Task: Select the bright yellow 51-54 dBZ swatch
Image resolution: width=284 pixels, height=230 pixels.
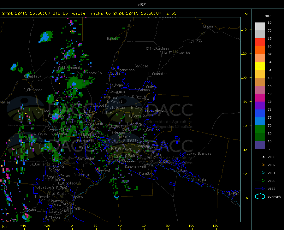Action: tap(260, 66)
